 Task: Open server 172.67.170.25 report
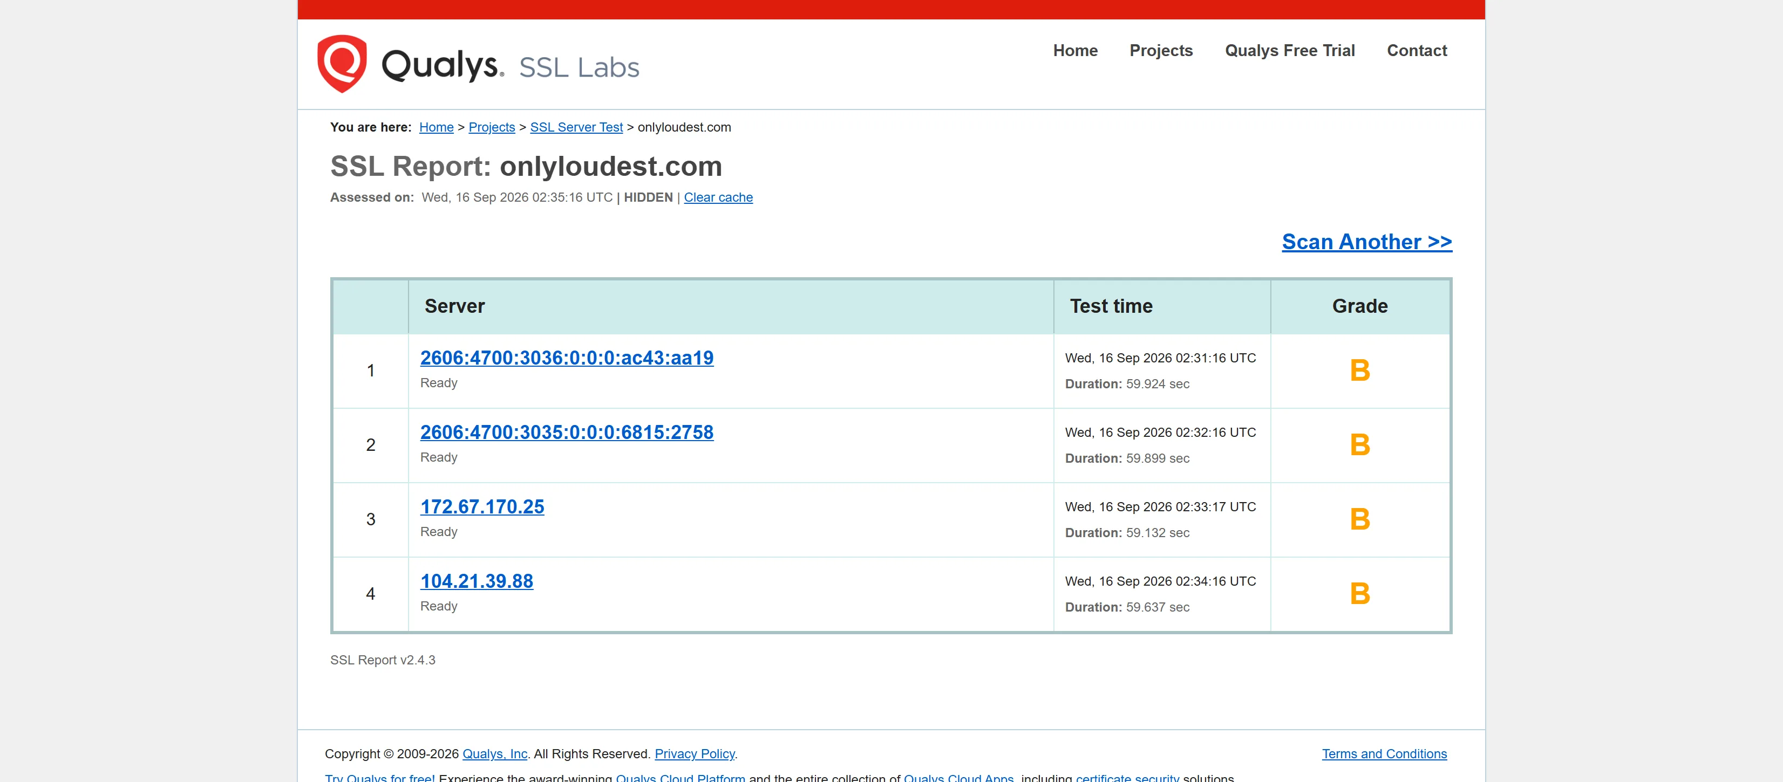click(x=482, y=507)
